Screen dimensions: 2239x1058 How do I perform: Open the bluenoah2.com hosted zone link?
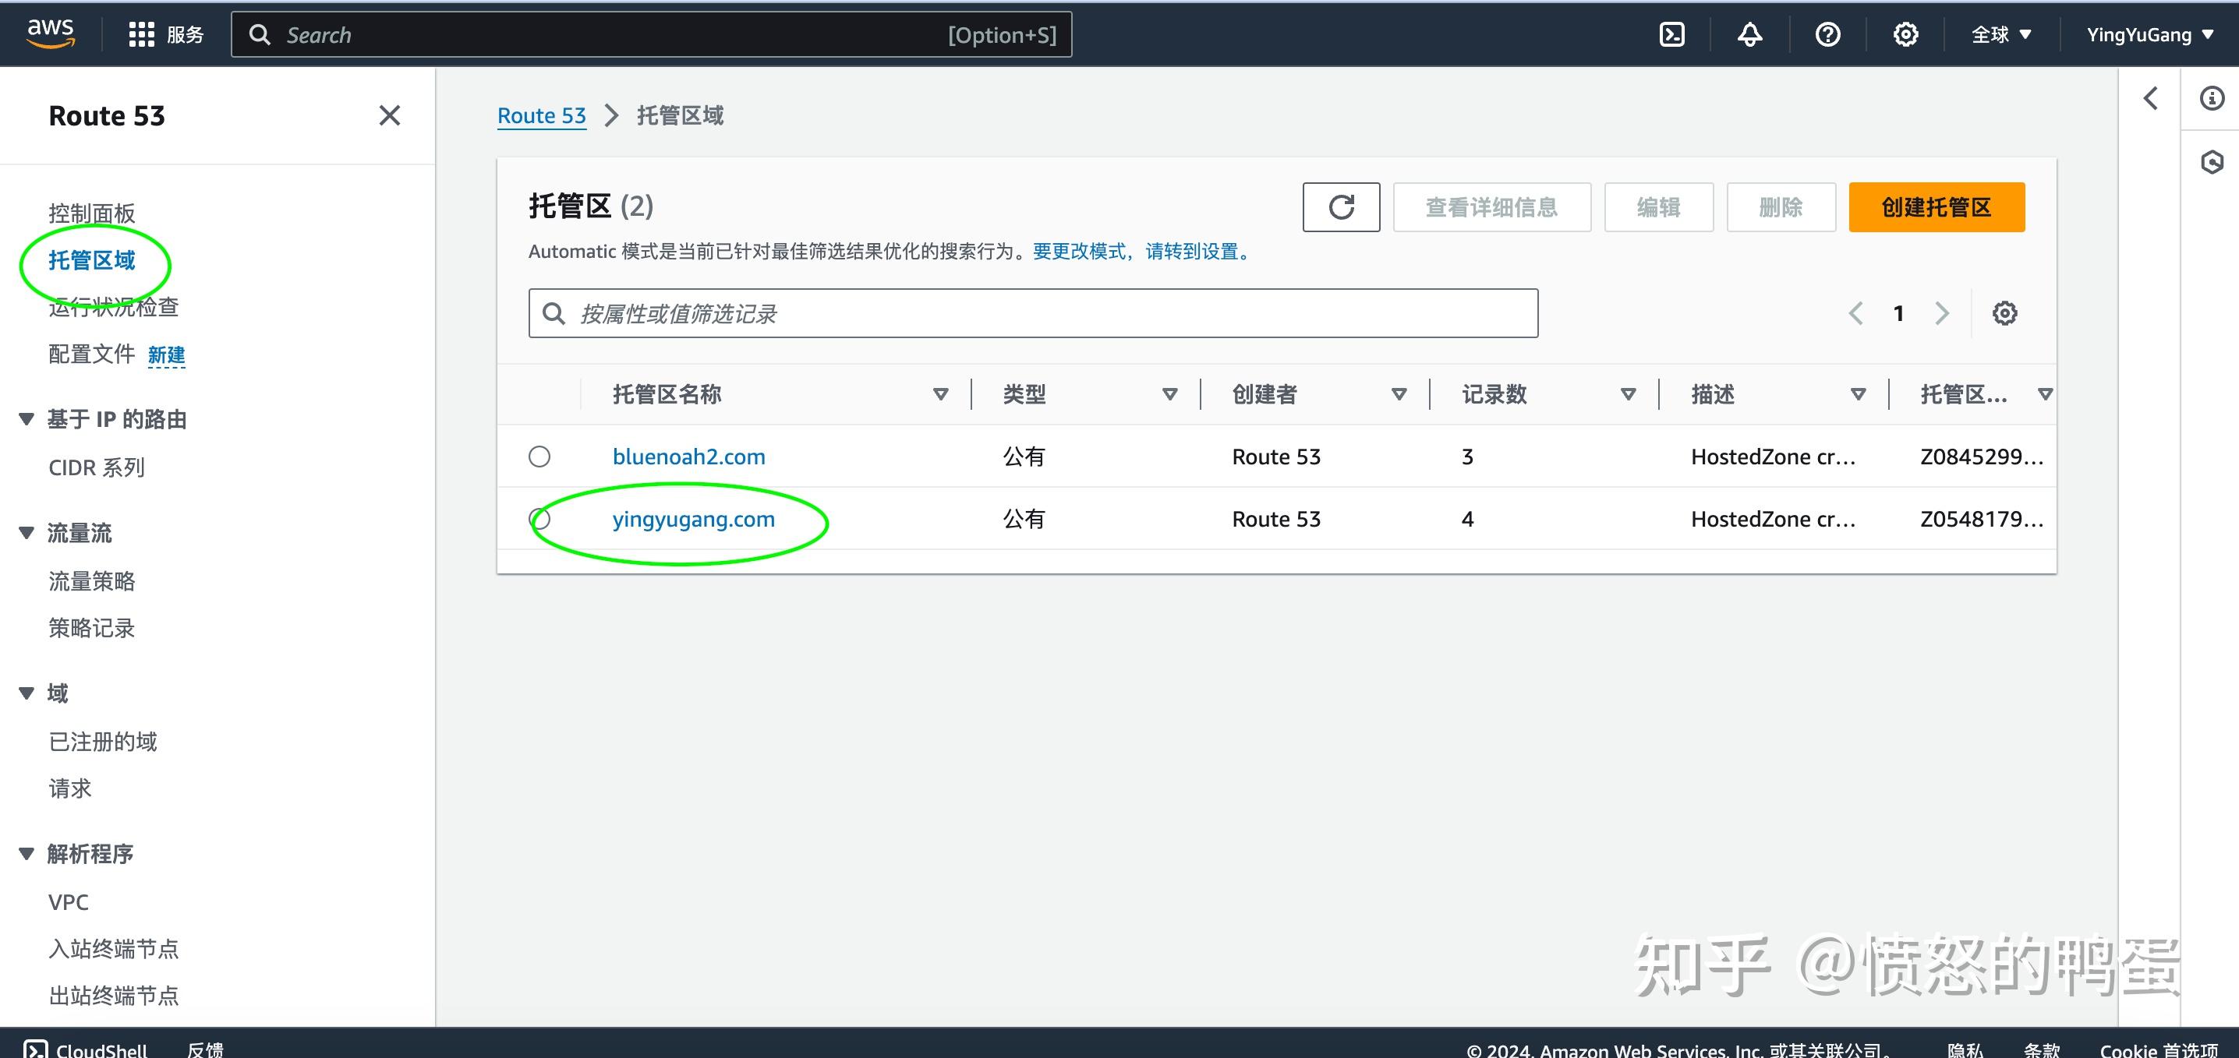(688, 456)
